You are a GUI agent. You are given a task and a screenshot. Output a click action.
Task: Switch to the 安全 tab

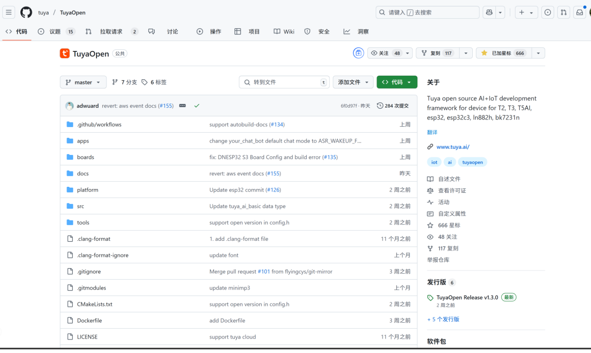(317, 32)
